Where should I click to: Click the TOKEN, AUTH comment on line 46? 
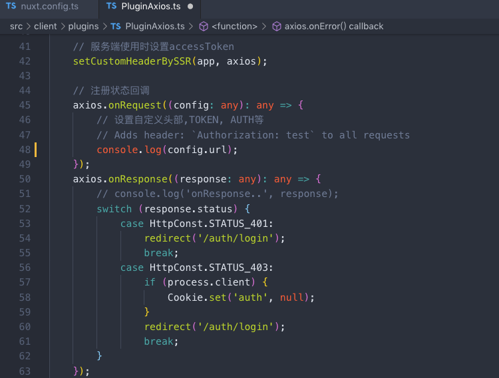180,120
